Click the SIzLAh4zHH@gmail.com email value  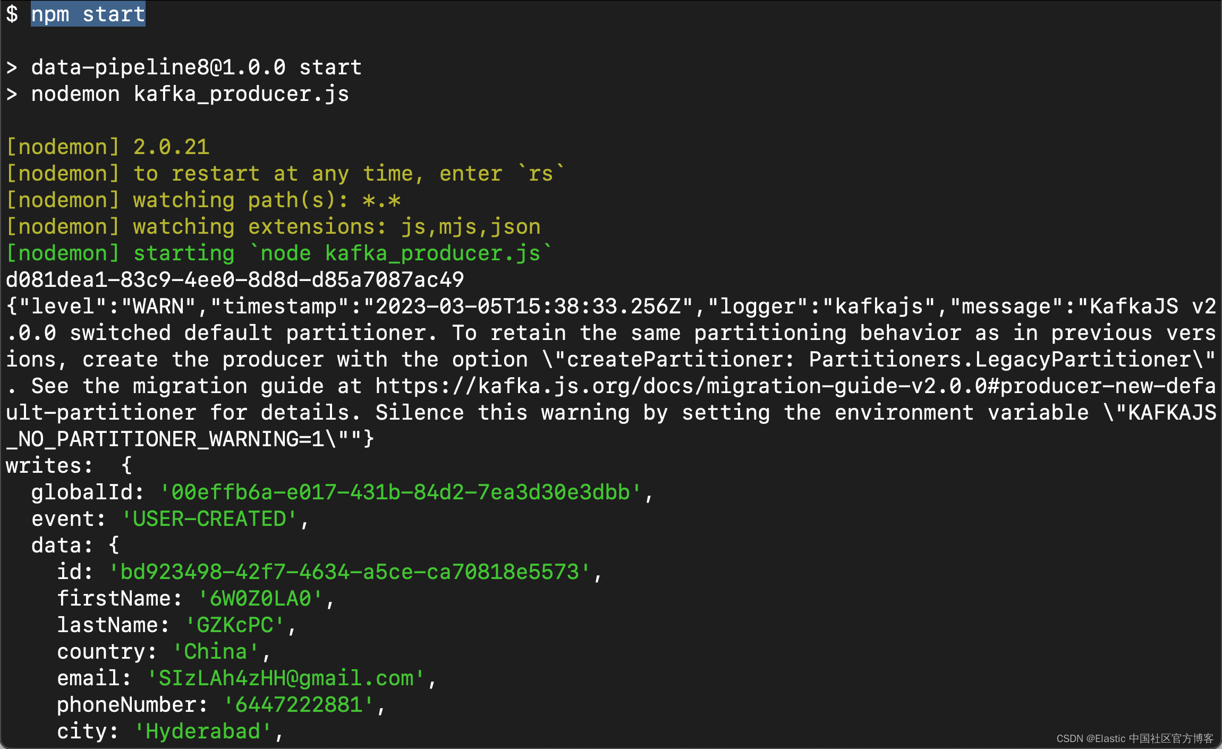pos(285,678)
